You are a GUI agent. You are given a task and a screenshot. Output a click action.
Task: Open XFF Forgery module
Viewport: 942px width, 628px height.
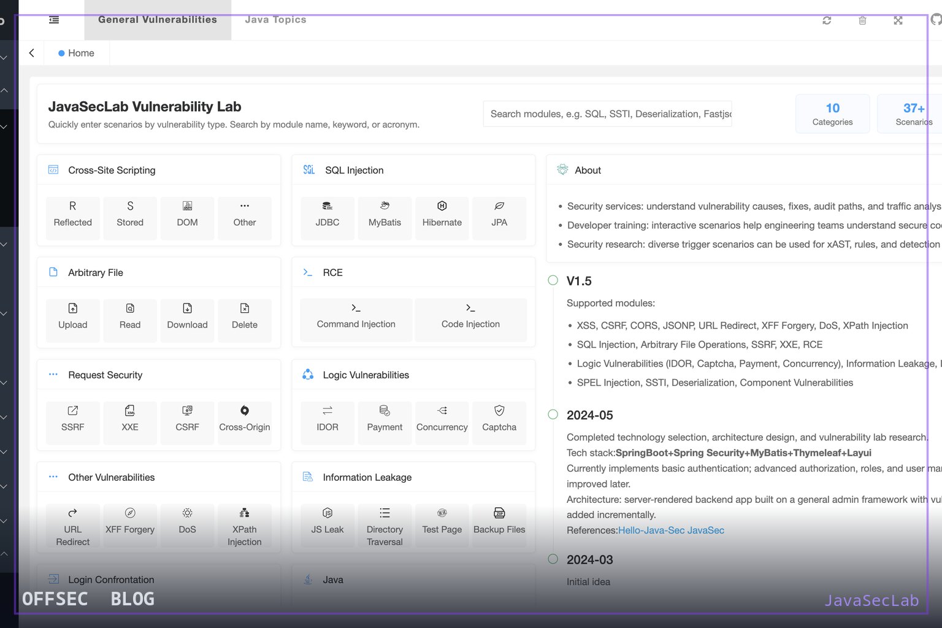coord(130,526)
